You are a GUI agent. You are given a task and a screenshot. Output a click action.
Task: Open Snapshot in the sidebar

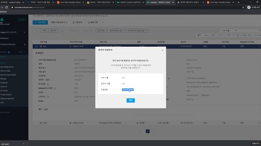(4, 83)
